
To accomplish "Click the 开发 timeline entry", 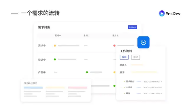I will click(x=128, y=93).
